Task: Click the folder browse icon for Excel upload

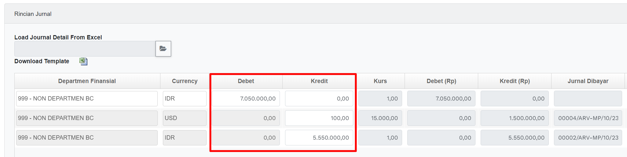Action: [163, 49]
